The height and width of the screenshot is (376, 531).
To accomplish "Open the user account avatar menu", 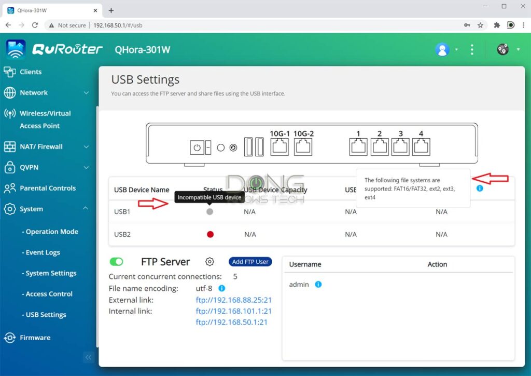I will 442,49.
